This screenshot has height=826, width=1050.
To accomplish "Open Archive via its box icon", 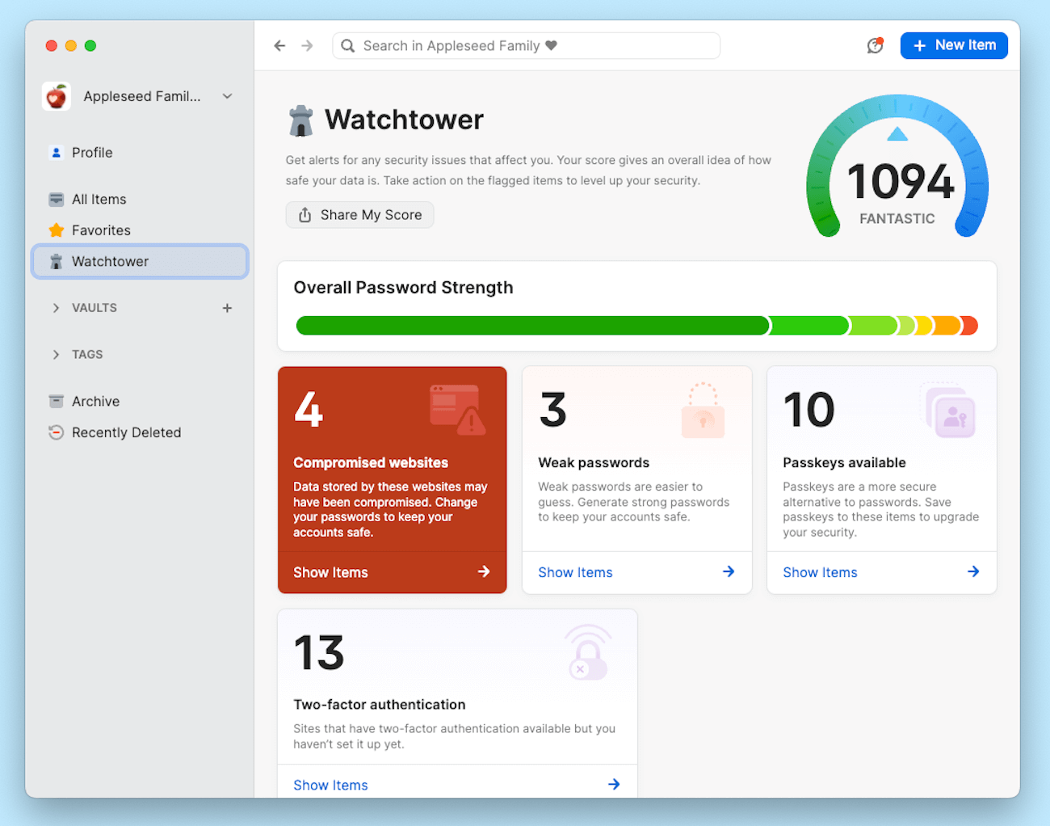I will [x=55, y=400].
